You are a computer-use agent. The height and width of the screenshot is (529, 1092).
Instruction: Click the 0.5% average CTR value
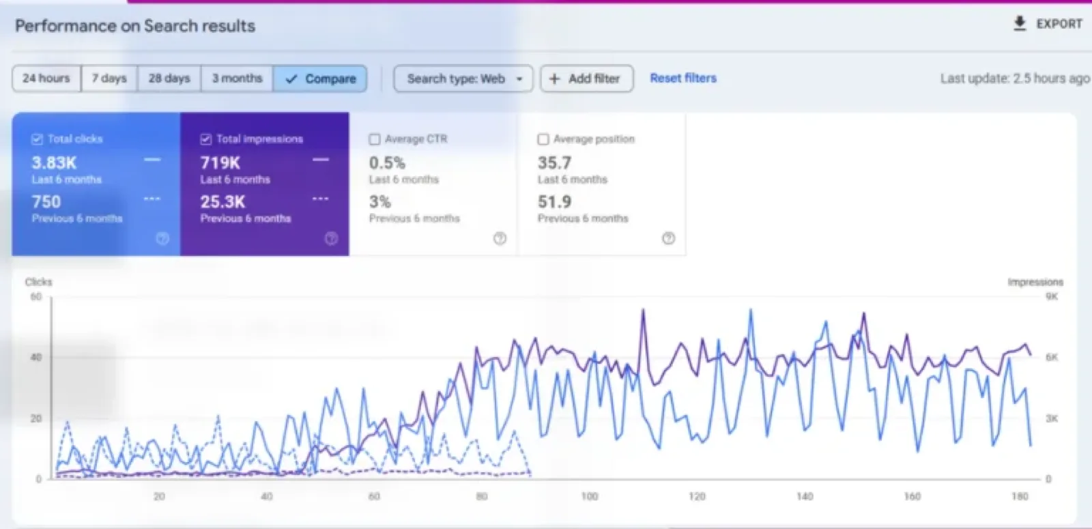[x=387, y=163]
